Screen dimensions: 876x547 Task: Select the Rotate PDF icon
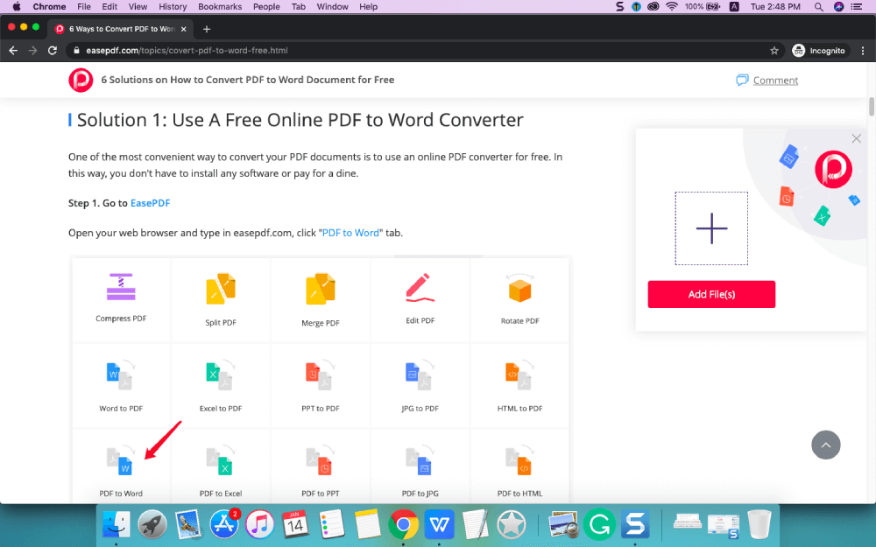click(x=519, y=289)
